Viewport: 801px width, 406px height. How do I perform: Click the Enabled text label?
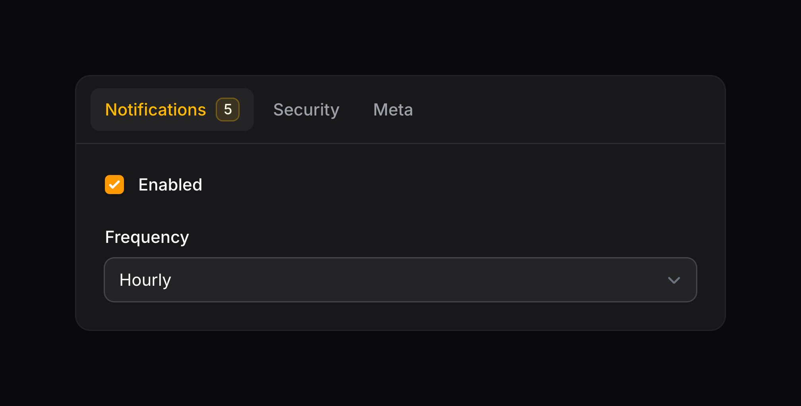(170, 185)
